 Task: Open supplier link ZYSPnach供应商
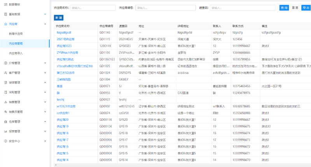point(67,53)
